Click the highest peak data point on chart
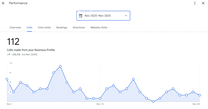Screen dimensions: 208x109 [60, 66]
